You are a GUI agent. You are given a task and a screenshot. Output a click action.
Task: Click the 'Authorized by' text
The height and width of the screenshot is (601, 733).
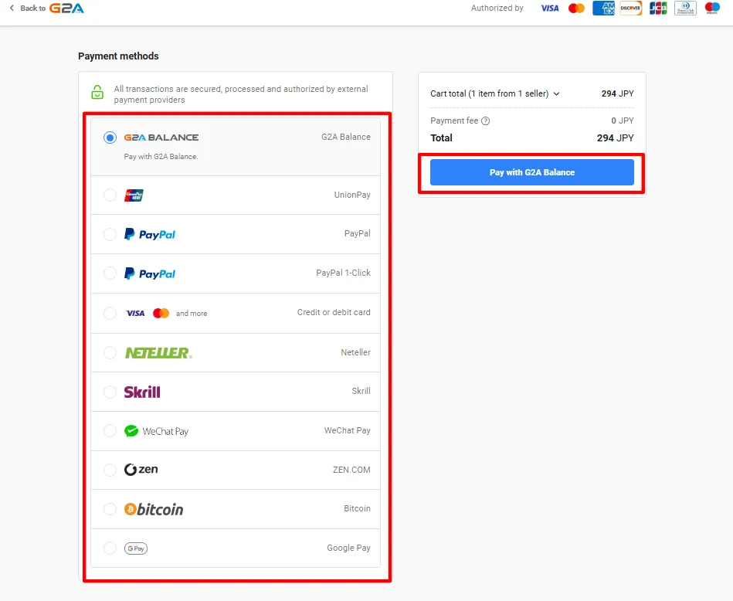point(497,8)
